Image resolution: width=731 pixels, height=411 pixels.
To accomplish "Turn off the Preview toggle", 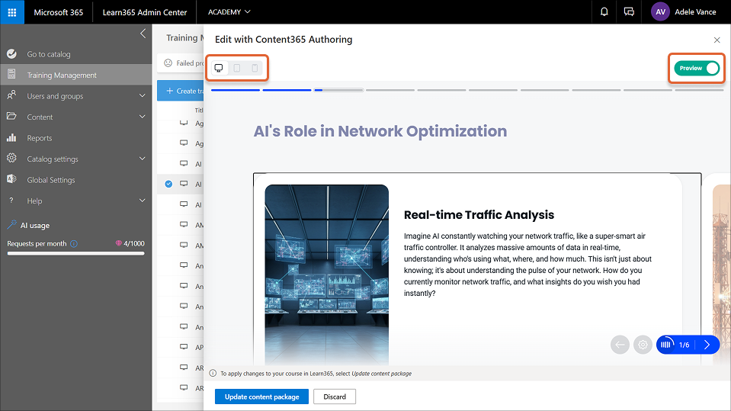I will (697, 68).
